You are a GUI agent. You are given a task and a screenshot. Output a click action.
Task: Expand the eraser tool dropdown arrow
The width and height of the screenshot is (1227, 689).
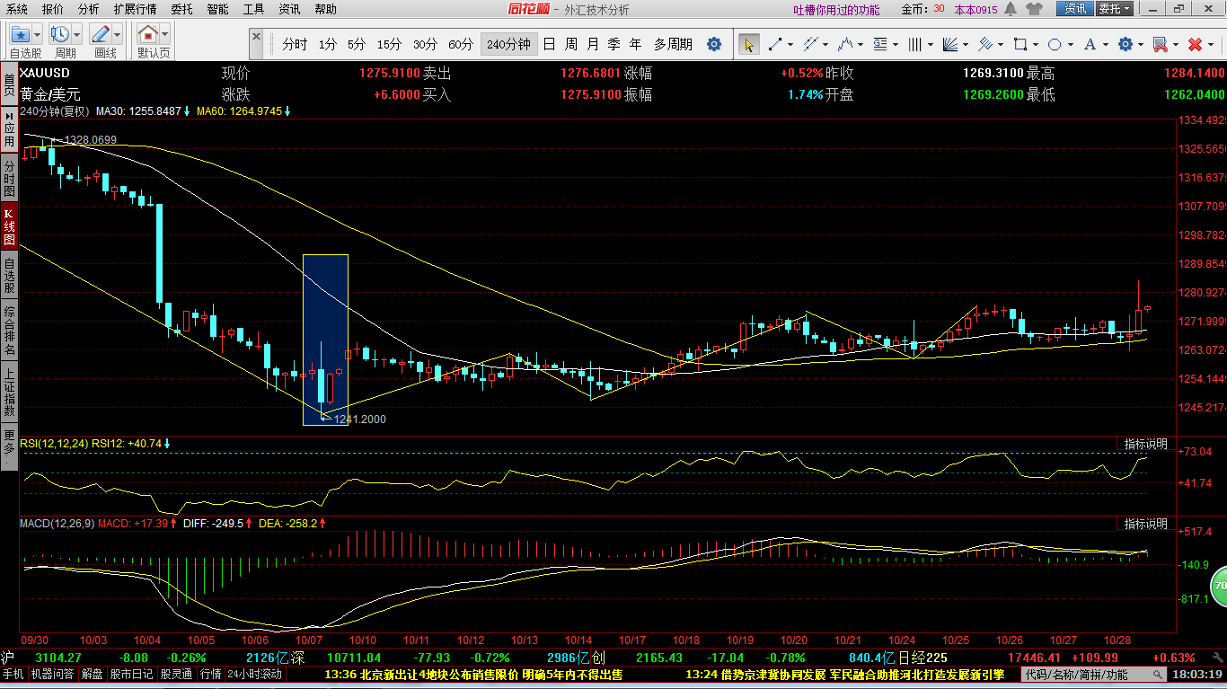1176,44
